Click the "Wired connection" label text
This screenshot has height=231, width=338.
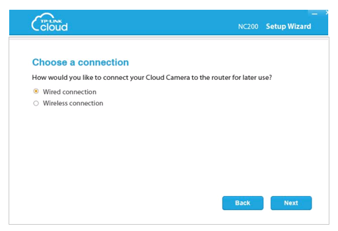pos(70,92)
